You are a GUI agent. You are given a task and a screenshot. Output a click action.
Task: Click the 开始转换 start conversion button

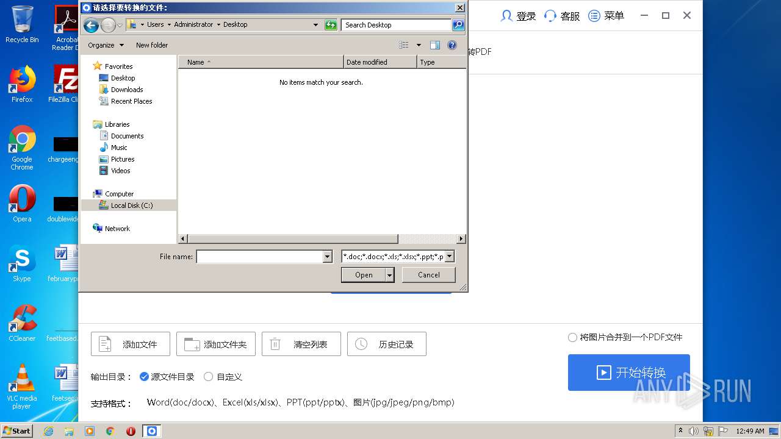coord(629,373)
